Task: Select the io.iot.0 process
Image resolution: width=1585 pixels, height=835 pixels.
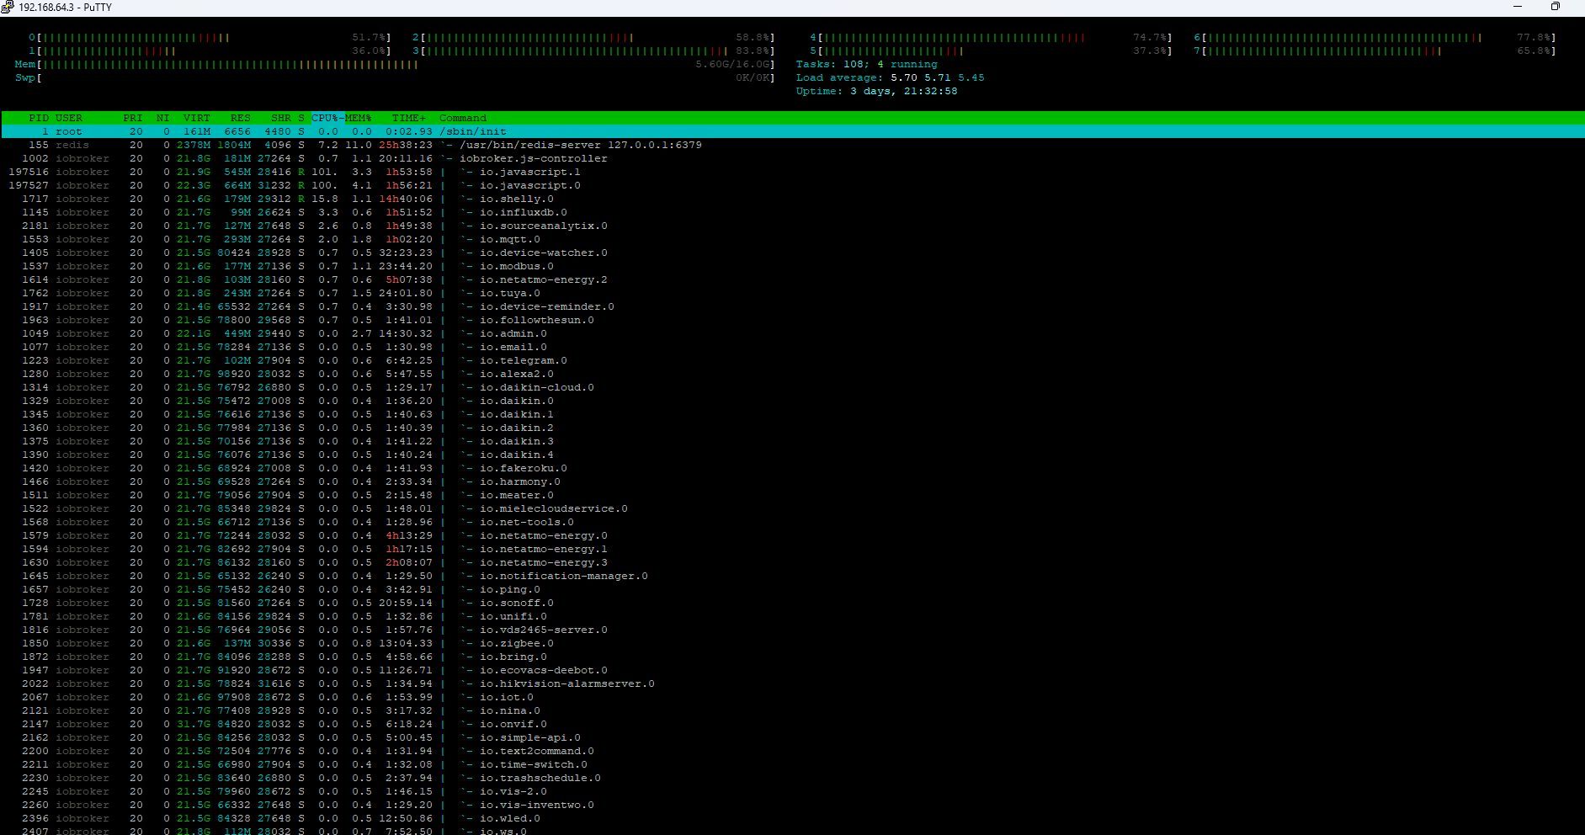Action: coord(792,697)
